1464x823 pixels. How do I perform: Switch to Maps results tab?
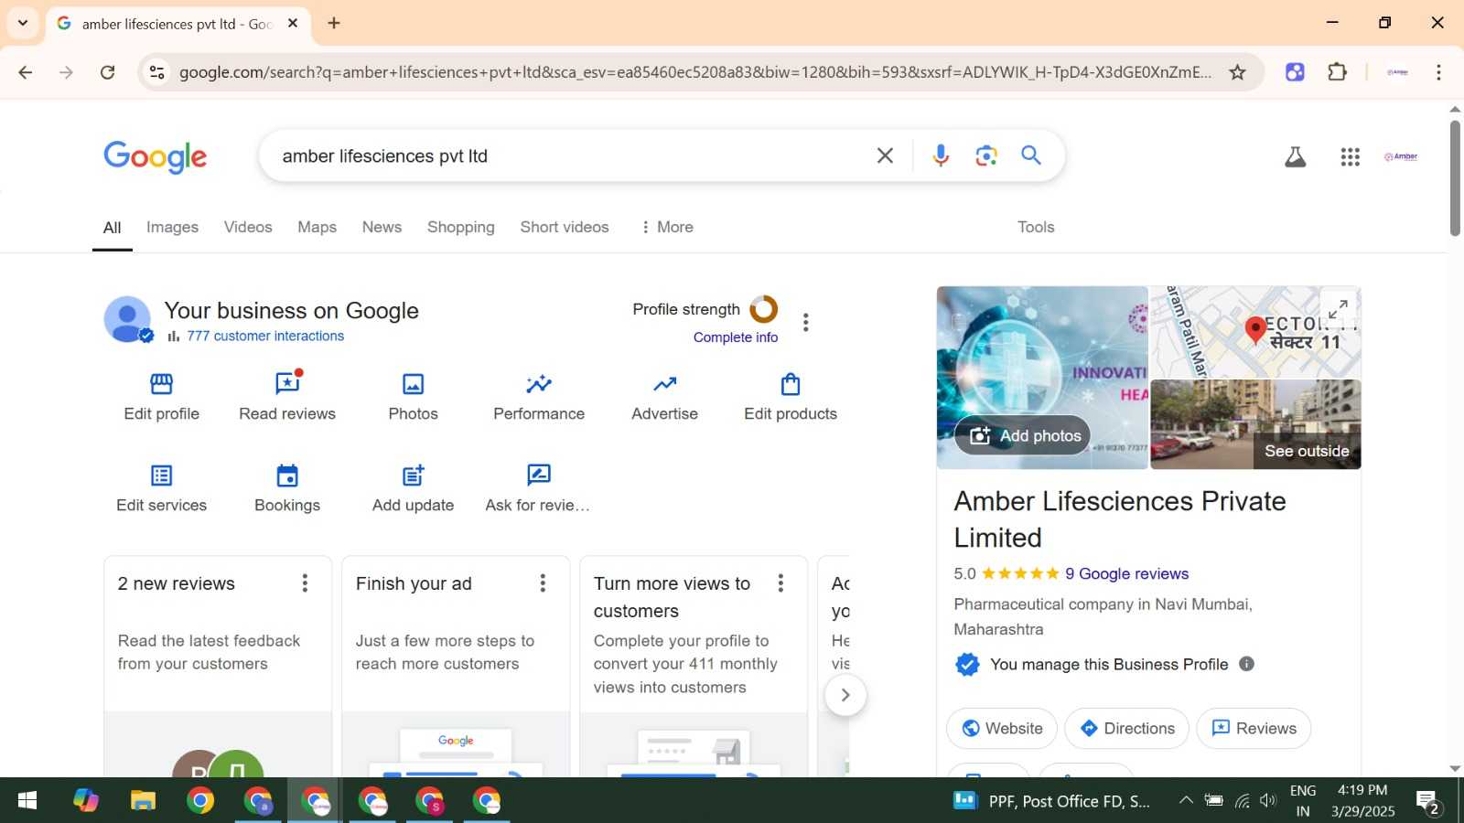[x=317, y=227]
